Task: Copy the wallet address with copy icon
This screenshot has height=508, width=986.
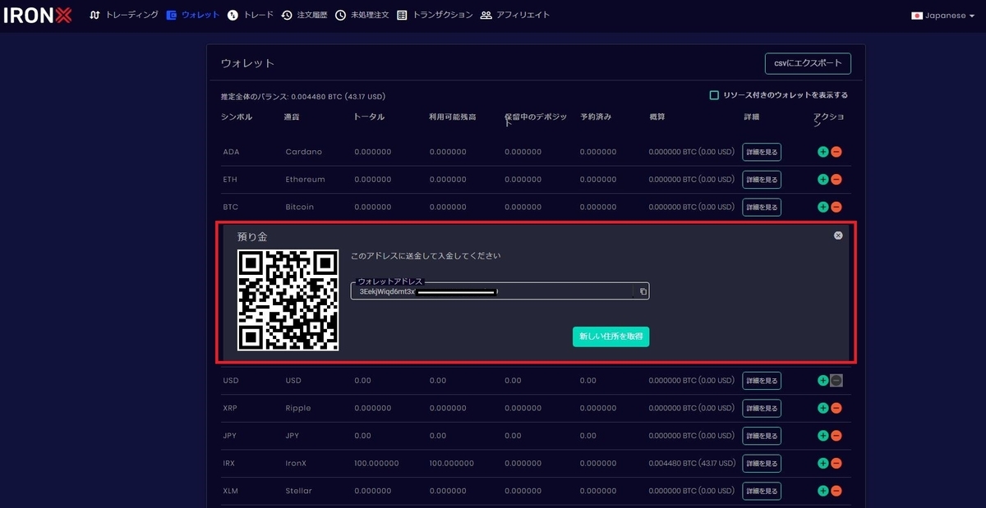Action: pos(643,291)
